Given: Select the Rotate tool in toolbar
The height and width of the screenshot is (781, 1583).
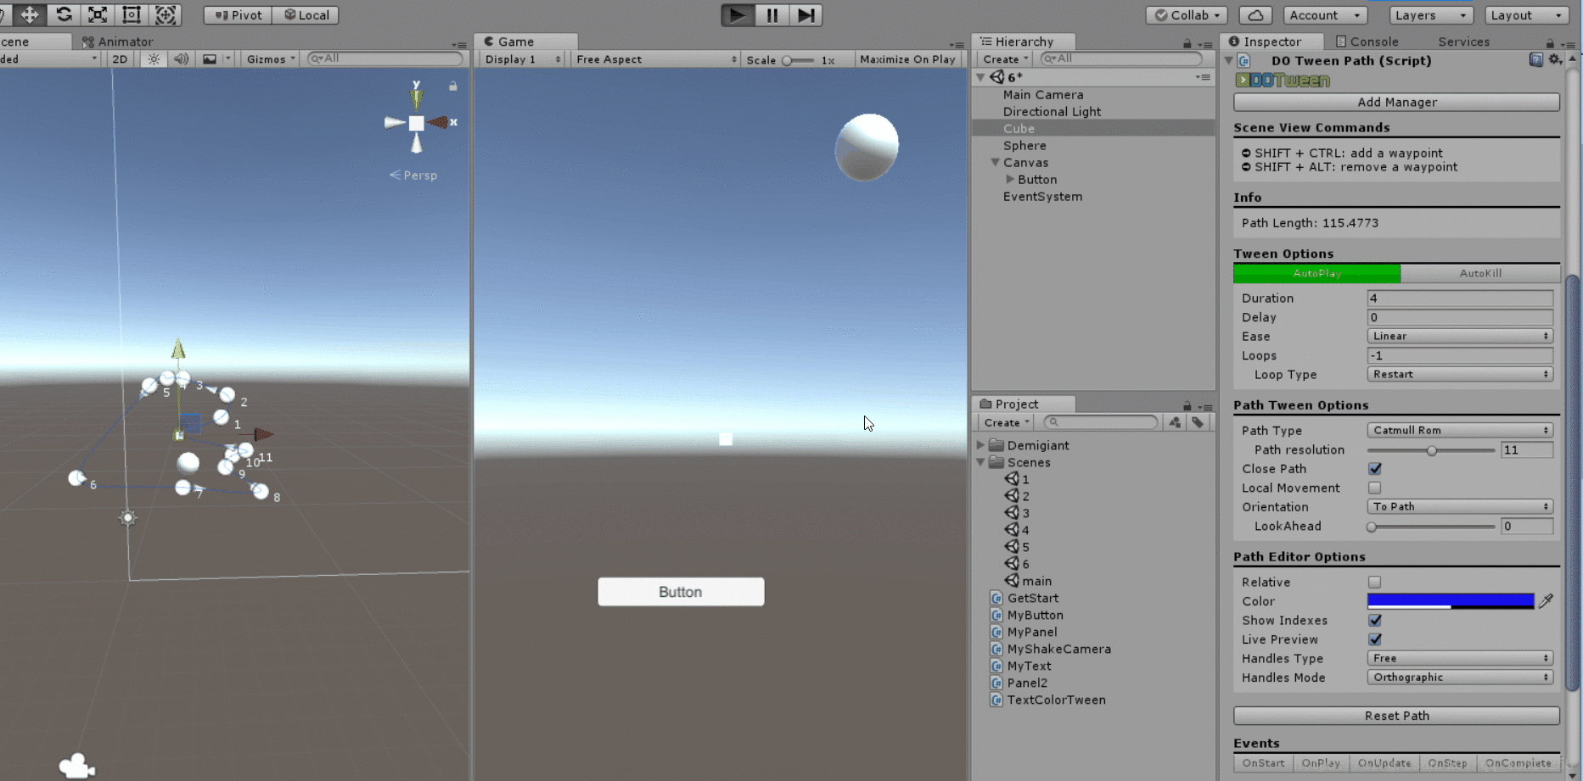Looking at the screenshot, I should [64, 14].
